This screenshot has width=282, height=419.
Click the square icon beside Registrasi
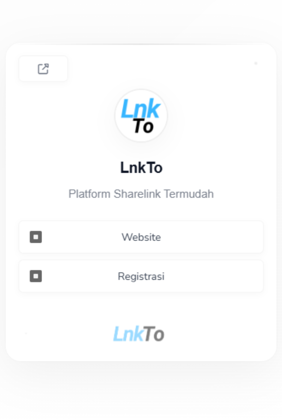[36, 276]
